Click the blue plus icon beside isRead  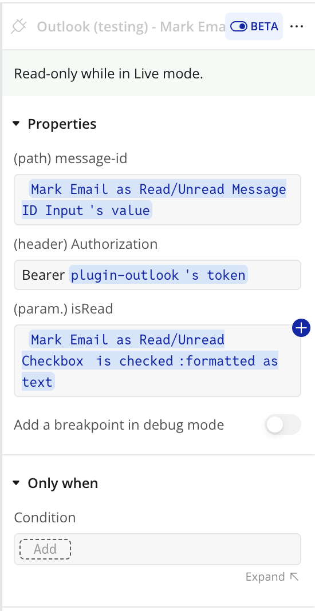[301, 328]
